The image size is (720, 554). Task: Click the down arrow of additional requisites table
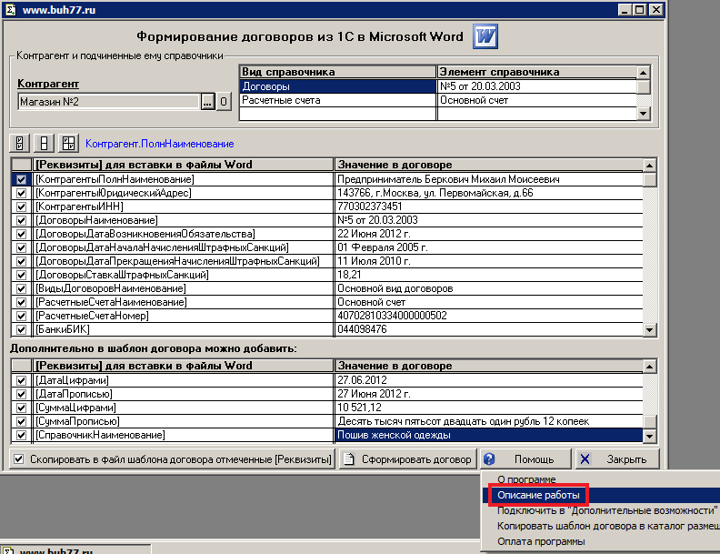pos(649,436)
